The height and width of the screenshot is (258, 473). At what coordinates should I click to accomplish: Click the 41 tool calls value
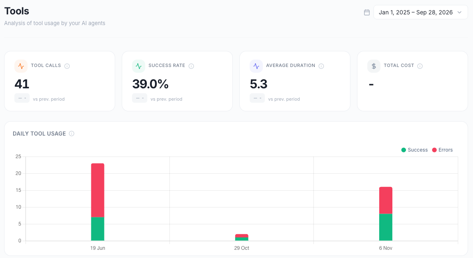pyautogui.click(x=22, y=84)
